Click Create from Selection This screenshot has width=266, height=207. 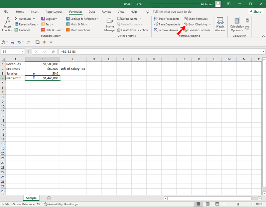(132, 30)
